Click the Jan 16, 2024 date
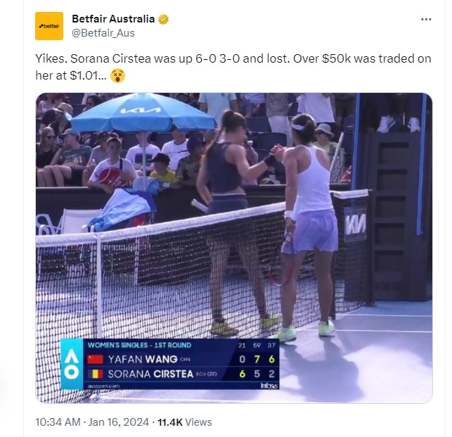Viewport: 452px width, 437px height. click(119, 422)
